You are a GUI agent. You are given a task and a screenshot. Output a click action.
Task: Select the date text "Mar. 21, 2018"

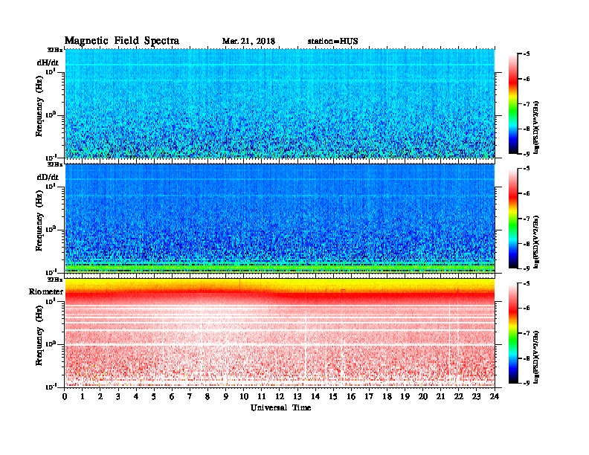pyautogui.click(x=248, y=42)
